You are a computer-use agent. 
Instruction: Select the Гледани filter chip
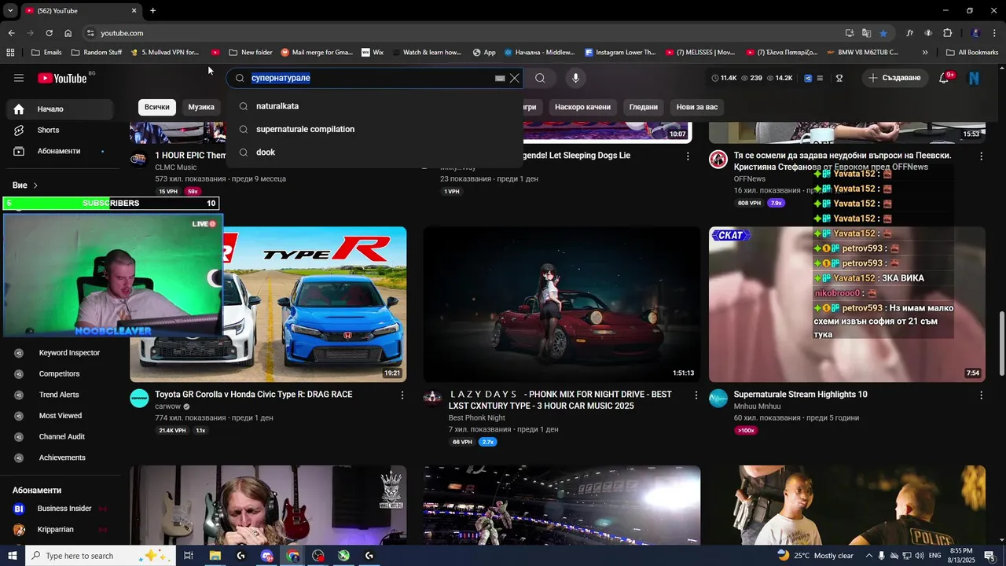click(x=643, y=107)
